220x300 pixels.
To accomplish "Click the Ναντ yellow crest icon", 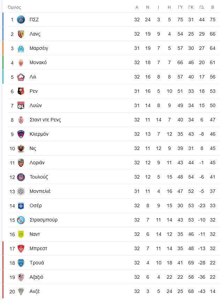I will tap(21, 234).
